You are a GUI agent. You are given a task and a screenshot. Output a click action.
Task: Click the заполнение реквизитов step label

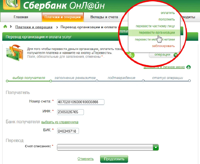pos(75,78)
